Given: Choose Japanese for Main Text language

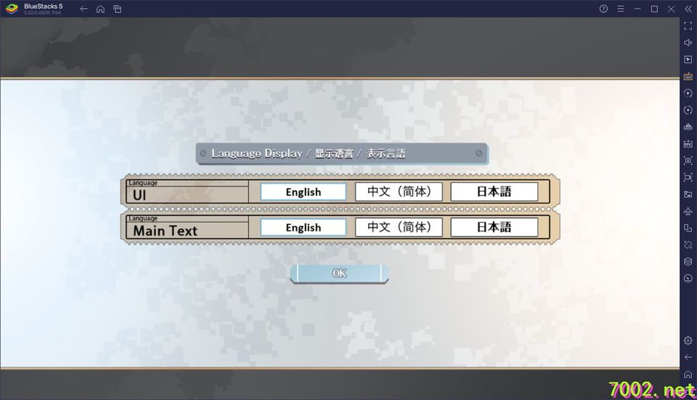Looking at the screenshot, I should point(494,227).
